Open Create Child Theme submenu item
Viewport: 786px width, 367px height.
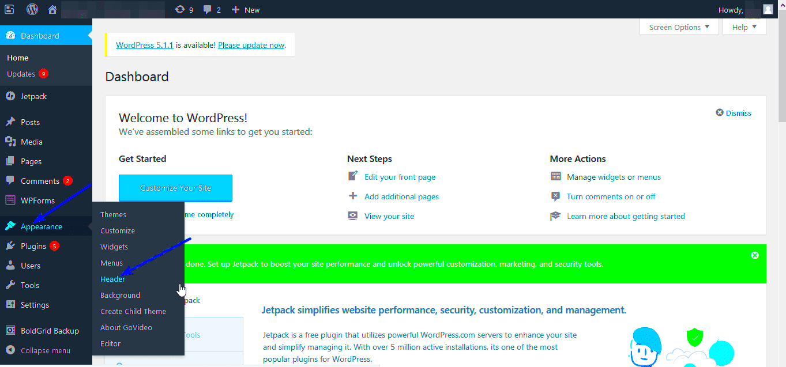tap(133, 311)
